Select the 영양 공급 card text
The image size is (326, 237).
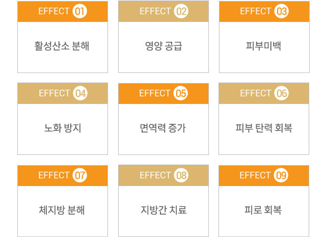(x=164, y=46)
